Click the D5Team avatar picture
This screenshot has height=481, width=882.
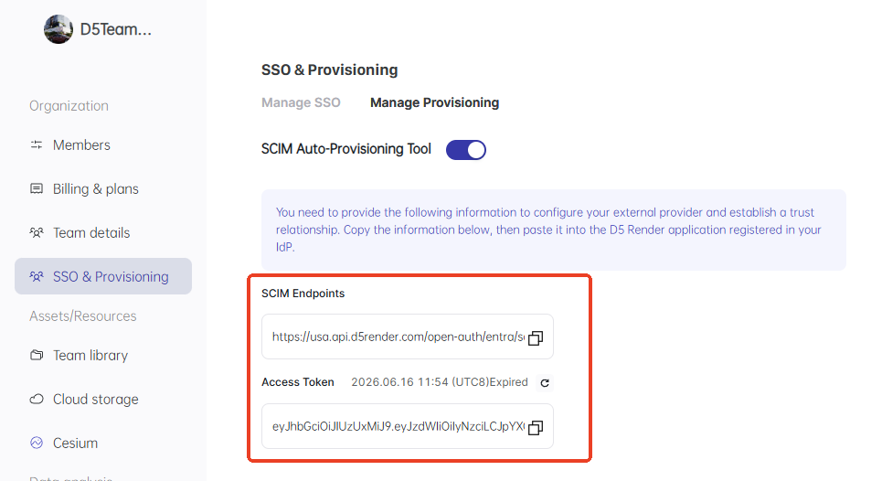pyautogui.click(x=58, y=29)
